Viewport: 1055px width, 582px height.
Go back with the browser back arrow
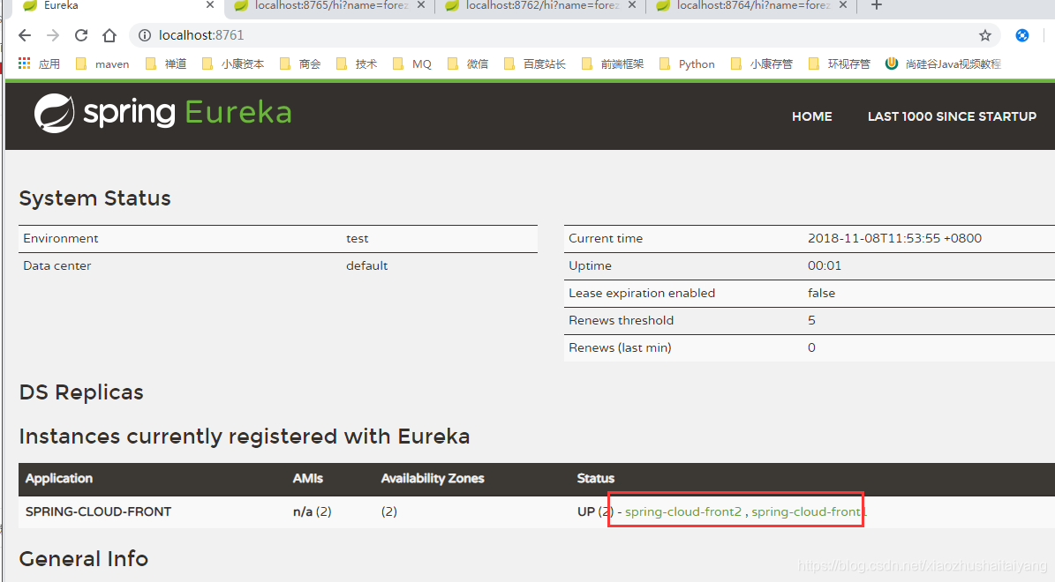[x=25, y=35]
